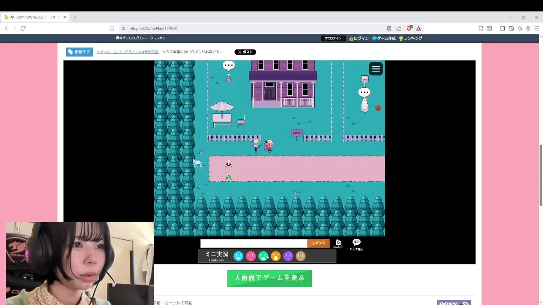
Task: Click the シェア表示 share bubble icon
Action: tap(356, 244)
